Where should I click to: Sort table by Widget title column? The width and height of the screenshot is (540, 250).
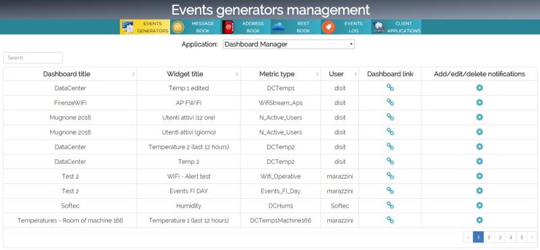point(189,74)
